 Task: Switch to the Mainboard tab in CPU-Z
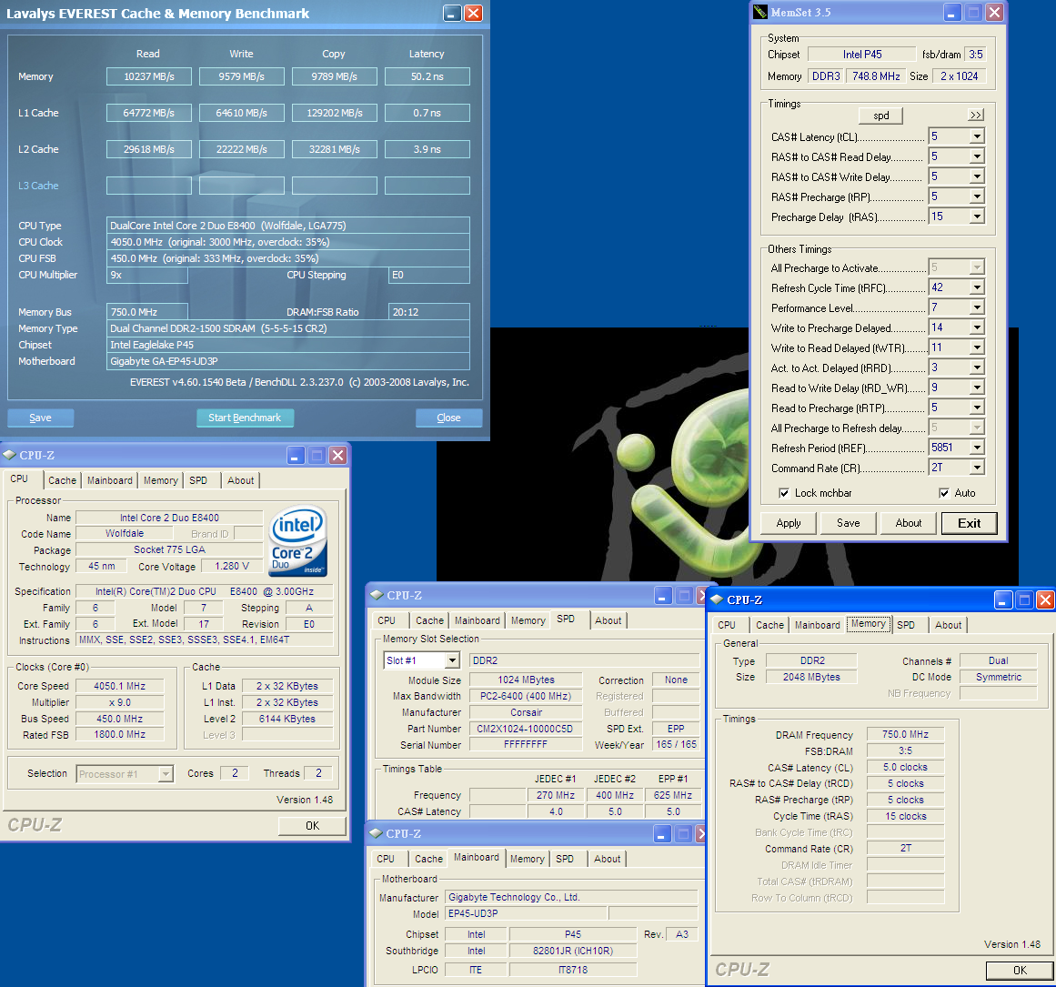pos(109,480)
